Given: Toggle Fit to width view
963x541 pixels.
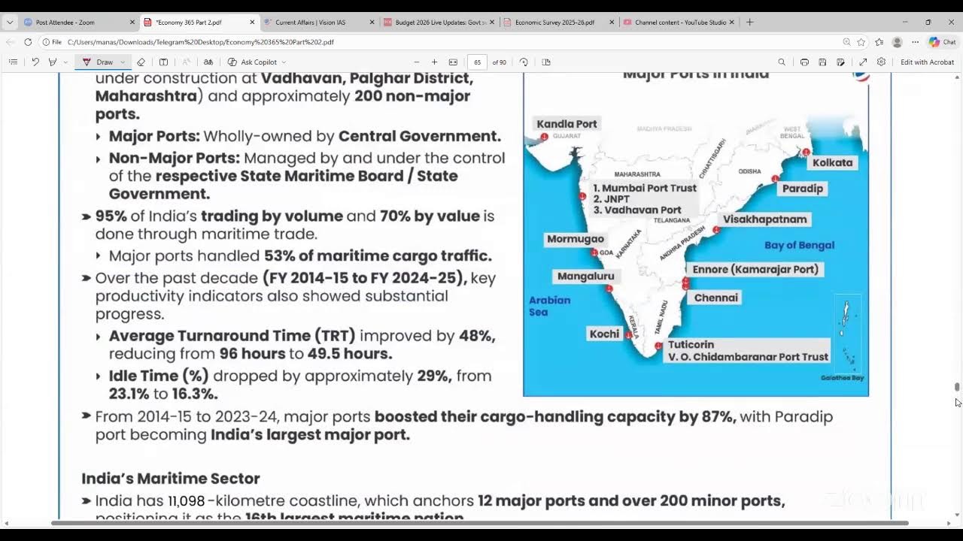Looking at the screenshot, I should (x=453, y=62).
